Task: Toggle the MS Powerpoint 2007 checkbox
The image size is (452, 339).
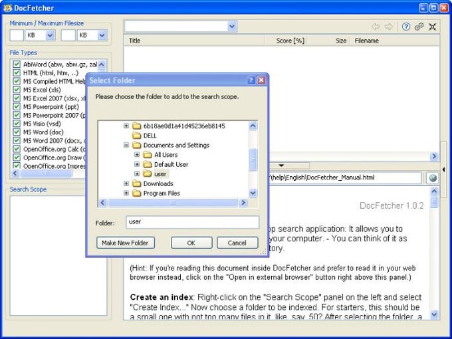Action: click(17, 115)
